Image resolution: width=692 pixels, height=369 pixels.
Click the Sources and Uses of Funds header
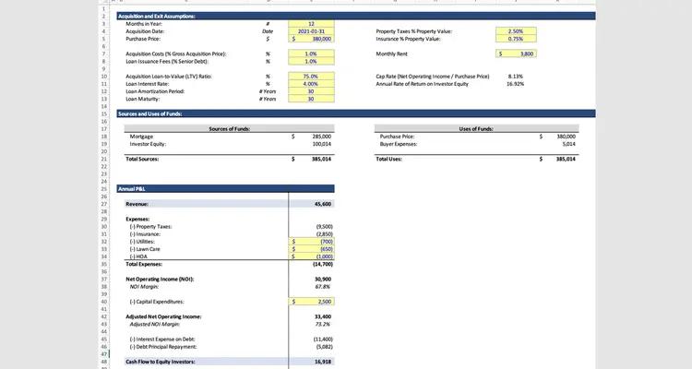(356, 113)
